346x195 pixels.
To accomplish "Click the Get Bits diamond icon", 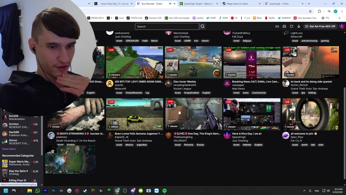I will [x=299, y=26].
